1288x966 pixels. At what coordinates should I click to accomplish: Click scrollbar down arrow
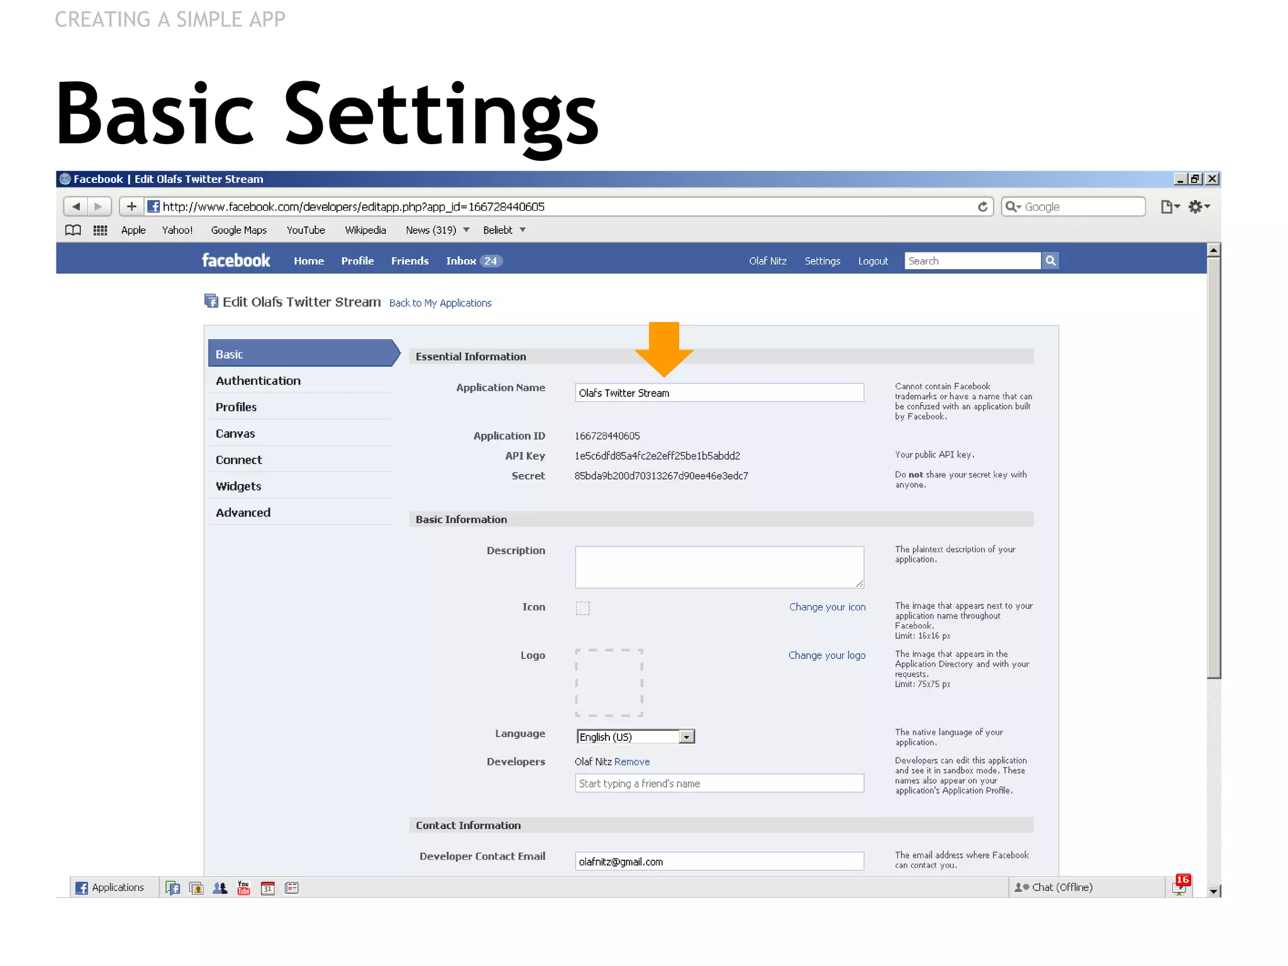coord(1214,891)
